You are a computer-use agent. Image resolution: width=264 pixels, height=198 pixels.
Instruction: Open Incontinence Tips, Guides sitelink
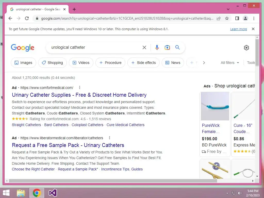(x=122, y=169)
